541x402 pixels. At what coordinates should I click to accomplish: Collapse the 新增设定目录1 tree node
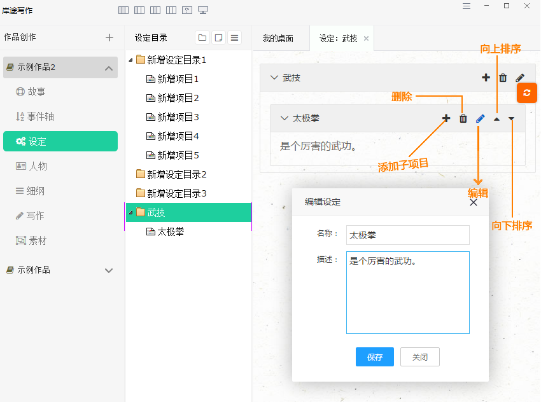[130, 60]
